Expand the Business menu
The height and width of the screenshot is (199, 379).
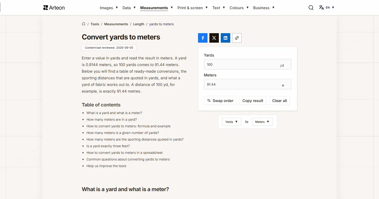click(264, 8)
